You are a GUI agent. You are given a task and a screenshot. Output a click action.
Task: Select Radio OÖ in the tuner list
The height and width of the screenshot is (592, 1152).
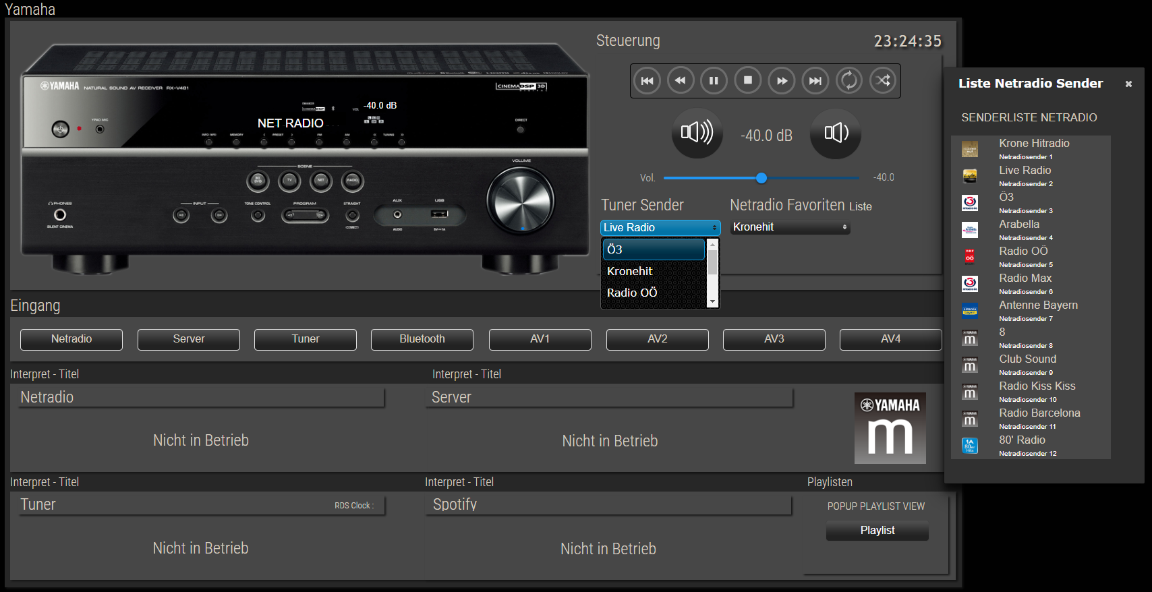point(654,293)
